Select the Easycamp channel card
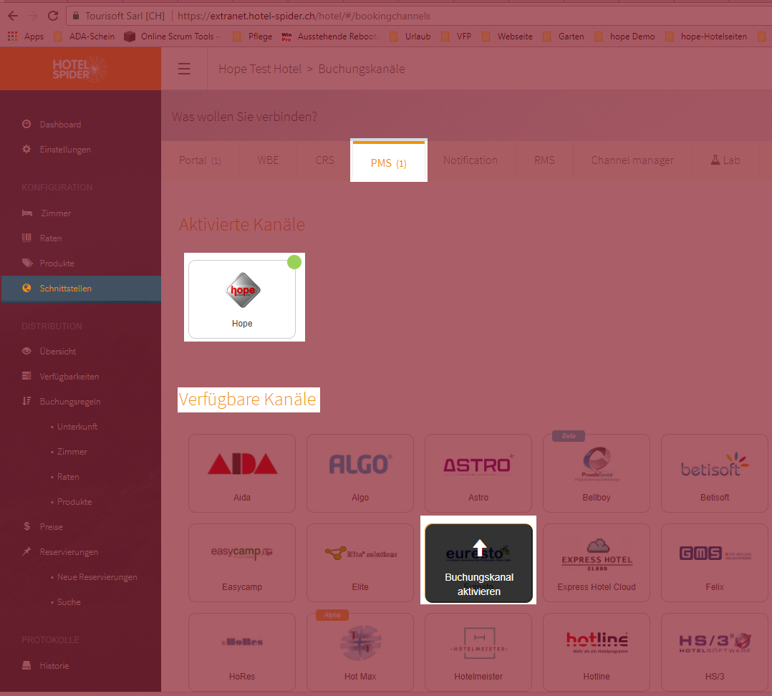This screenshot has height=696, width=772. [242, 563]
